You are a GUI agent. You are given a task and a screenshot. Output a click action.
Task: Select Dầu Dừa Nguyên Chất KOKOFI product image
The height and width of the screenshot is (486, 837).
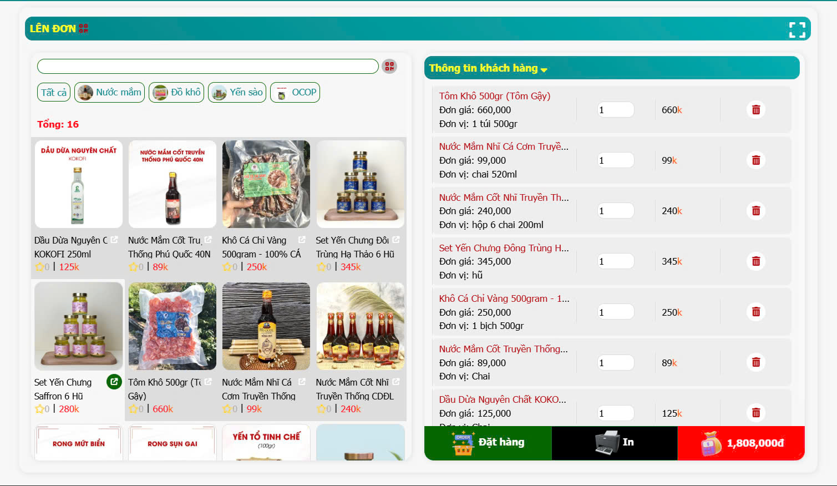79,184
